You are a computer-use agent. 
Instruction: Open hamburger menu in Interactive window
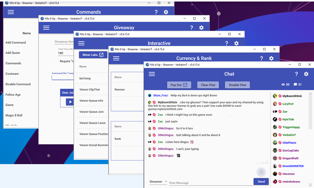coord(81,43)
